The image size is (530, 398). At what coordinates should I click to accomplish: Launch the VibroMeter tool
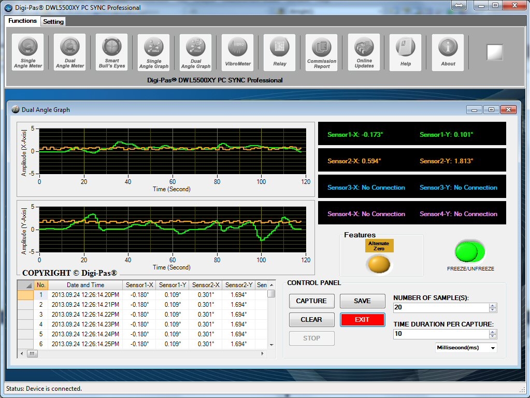click(238, 52)
